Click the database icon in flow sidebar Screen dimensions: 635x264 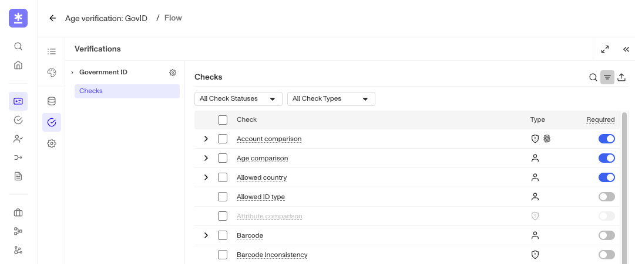click(52, 101)
